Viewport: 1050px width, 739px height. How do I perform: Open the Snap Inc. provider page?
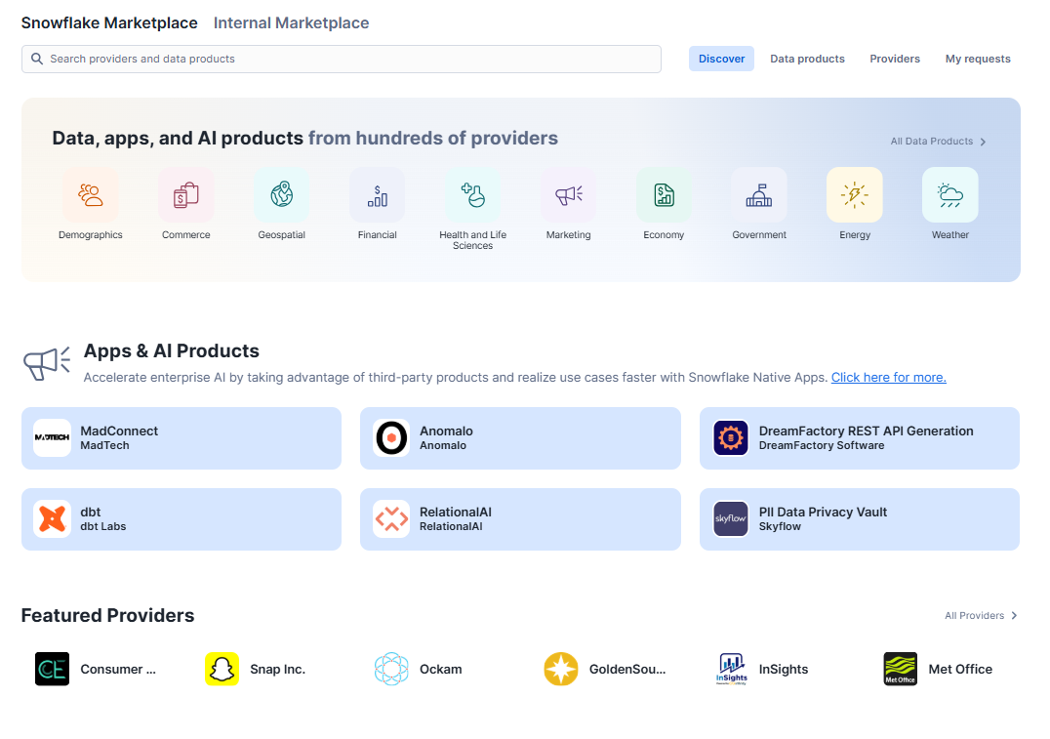257,669
